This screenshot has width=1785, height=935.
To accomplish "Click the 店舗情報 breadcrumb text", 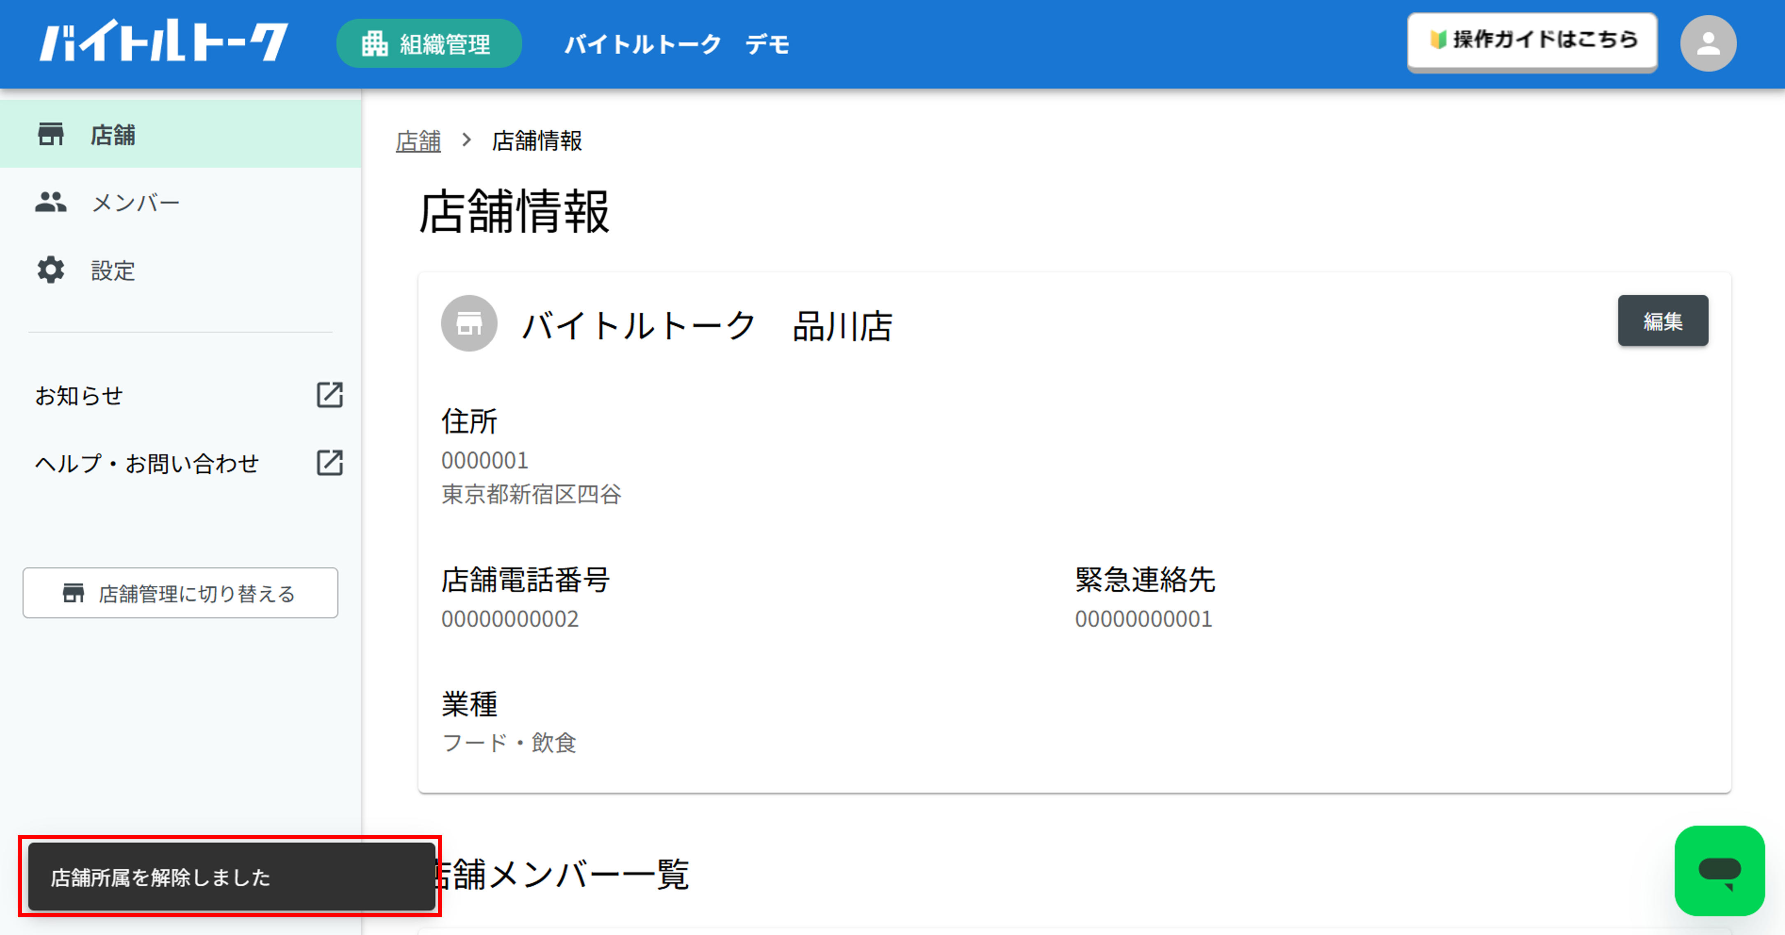I will (537, 142).
